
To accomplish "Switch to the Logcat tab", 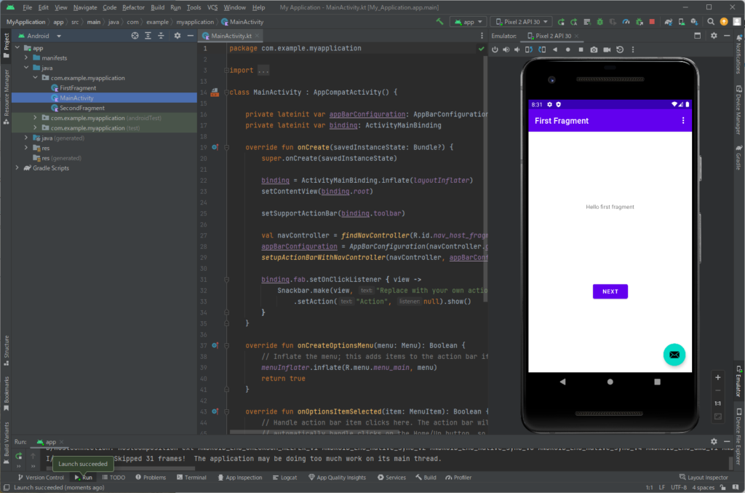I will (284, 478).
